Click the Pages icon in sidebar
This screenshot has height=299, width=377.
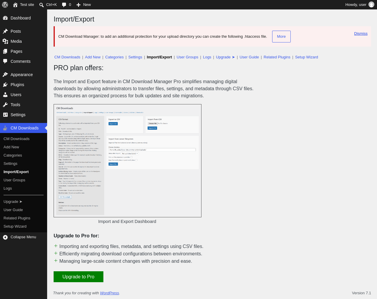(5, 51)
